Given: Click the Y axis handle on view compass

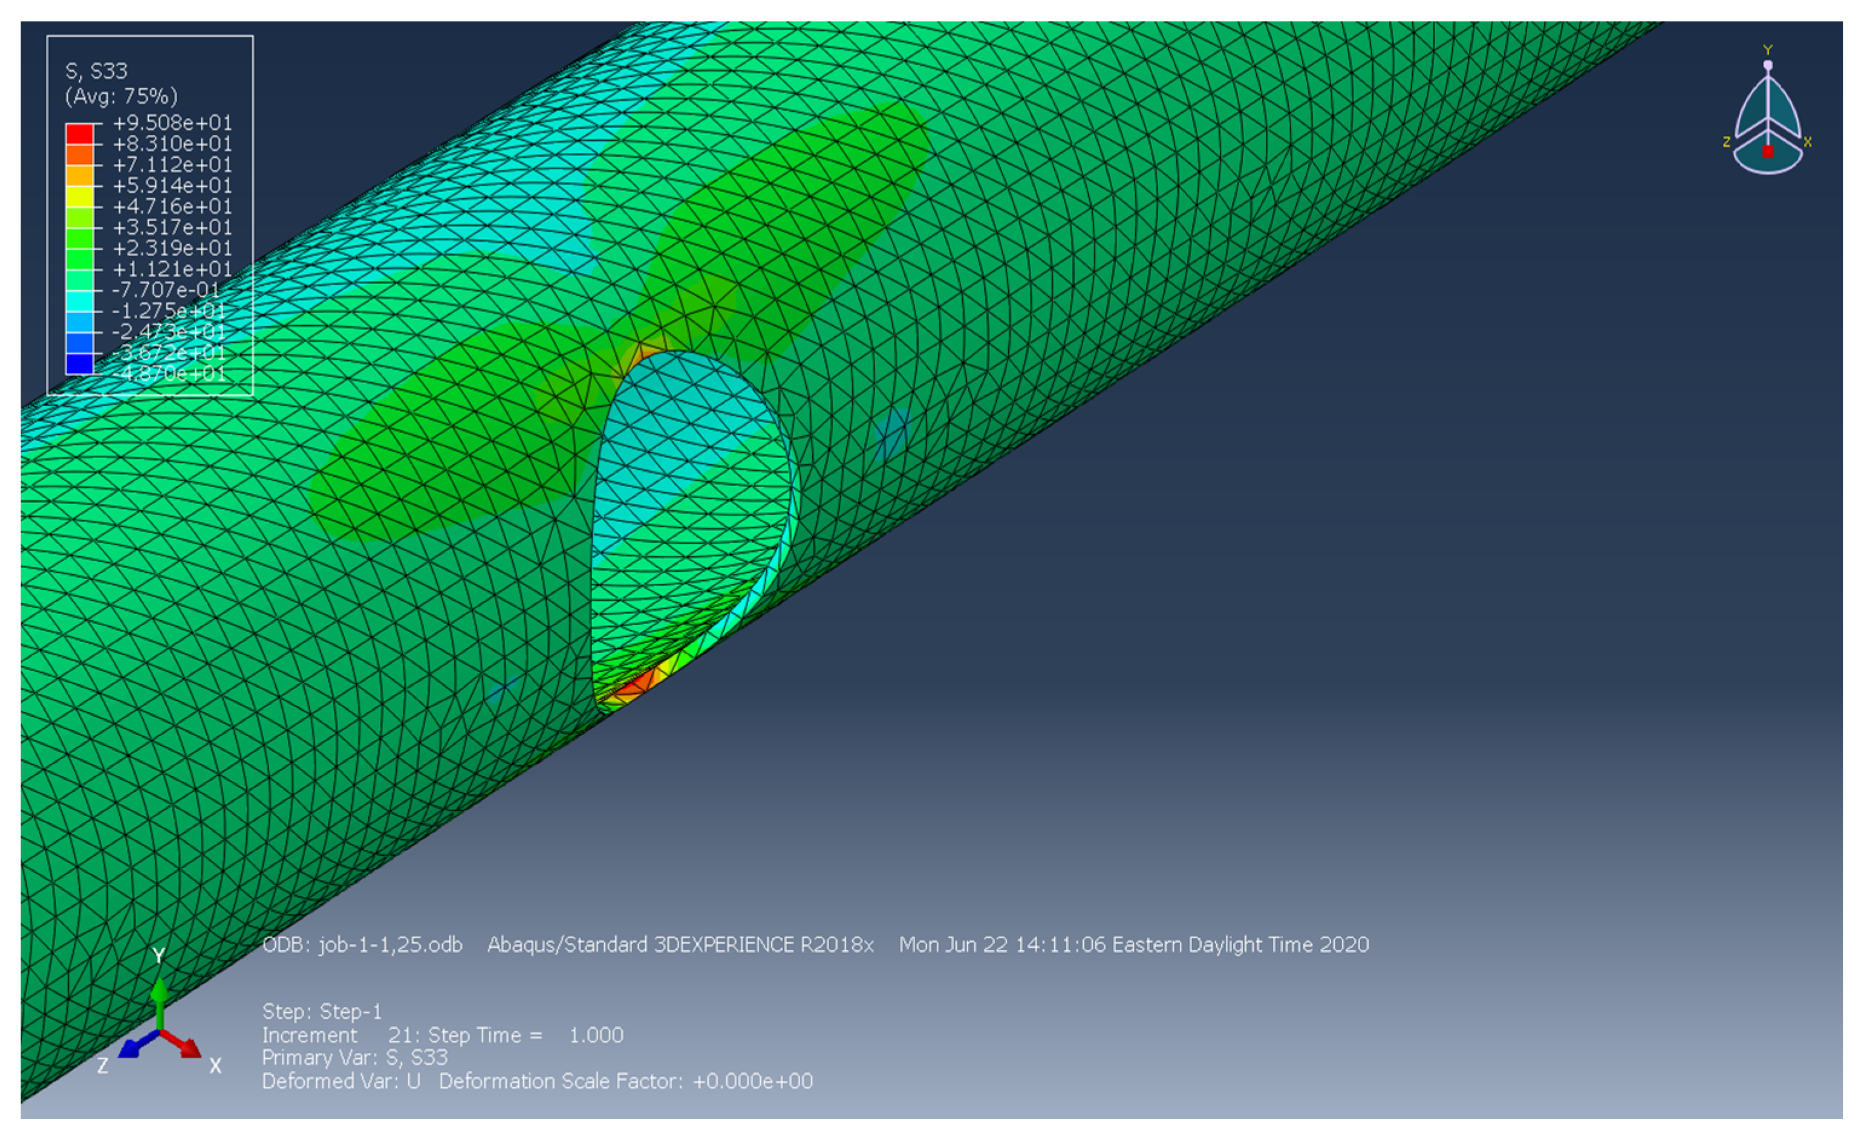Looking at the screenshot, I should coord(1768,65).
